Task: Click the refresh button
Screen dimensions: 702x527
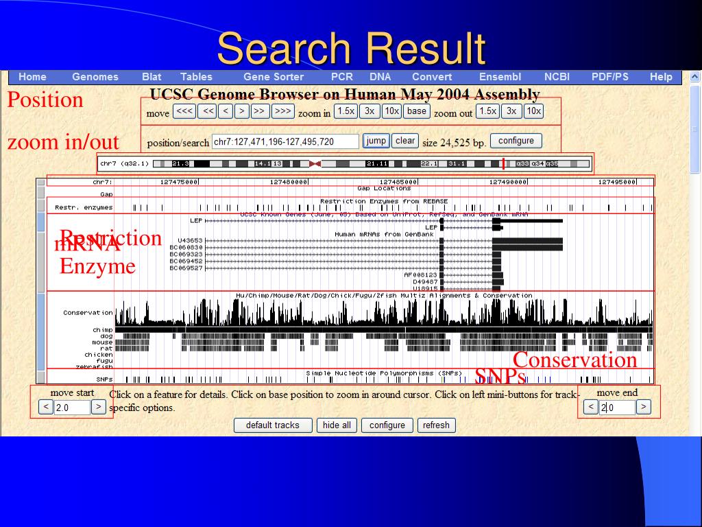Action: 436,425
